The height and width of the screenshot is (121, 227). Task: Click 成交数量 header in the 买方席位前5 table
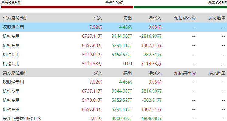tap(217, 18)
